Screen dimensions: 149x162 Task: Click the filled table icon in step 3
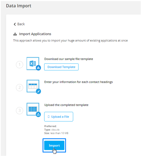(33, 109)
